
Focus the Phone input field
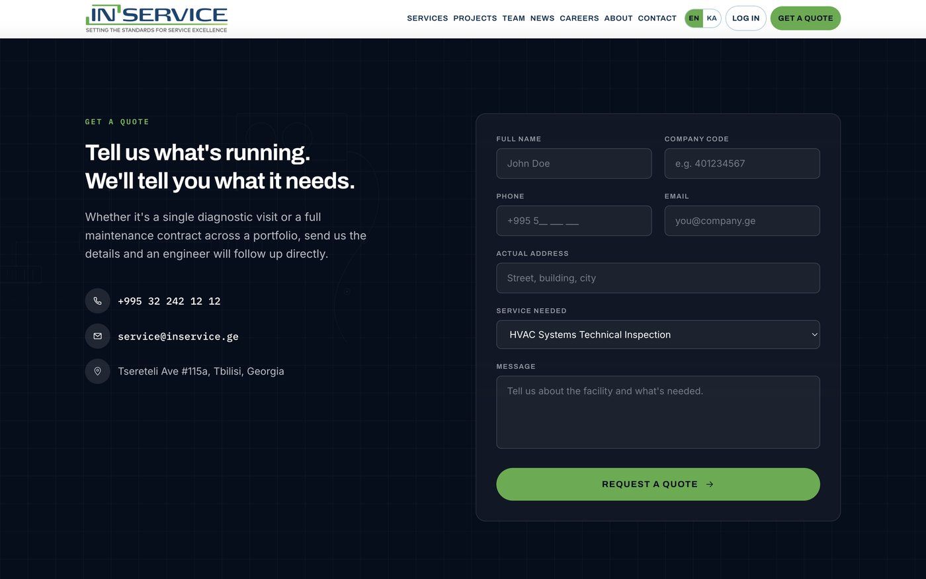pyautogui.click(x=574, y=221)
